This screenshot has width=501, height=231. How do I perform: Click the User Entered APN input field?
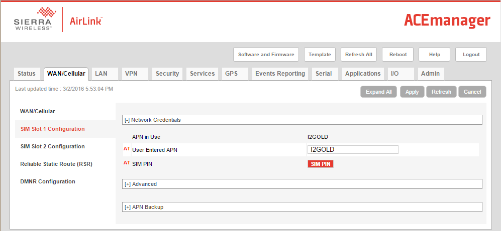(353, 149)
